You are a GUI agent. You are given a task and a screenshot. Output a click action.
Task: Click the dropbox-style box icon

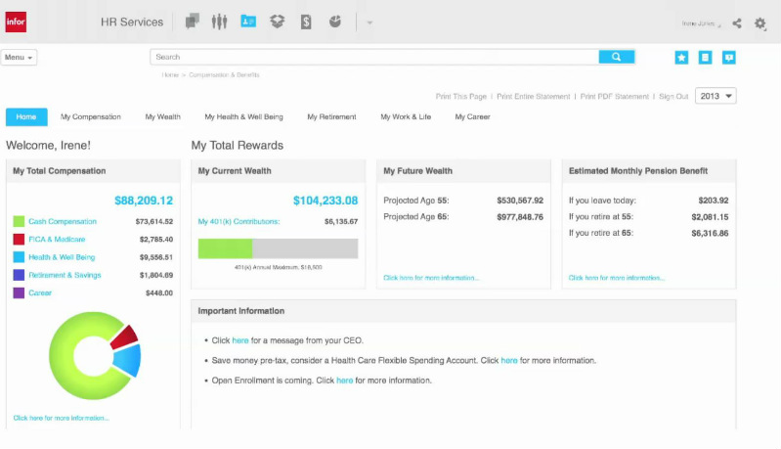(277, 22)
